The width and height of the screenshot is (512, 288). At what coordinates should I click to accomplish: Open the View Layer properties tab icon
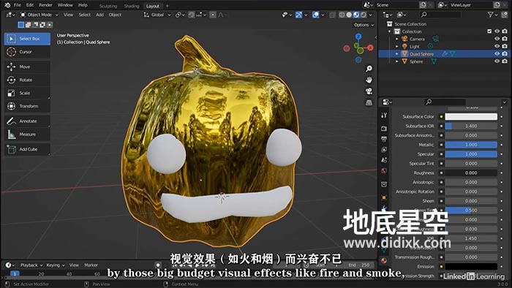point(384,149)
